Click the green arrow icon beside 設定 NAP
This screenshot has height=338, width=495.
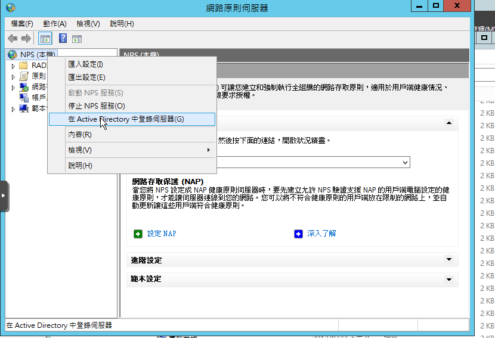point(138,234)
